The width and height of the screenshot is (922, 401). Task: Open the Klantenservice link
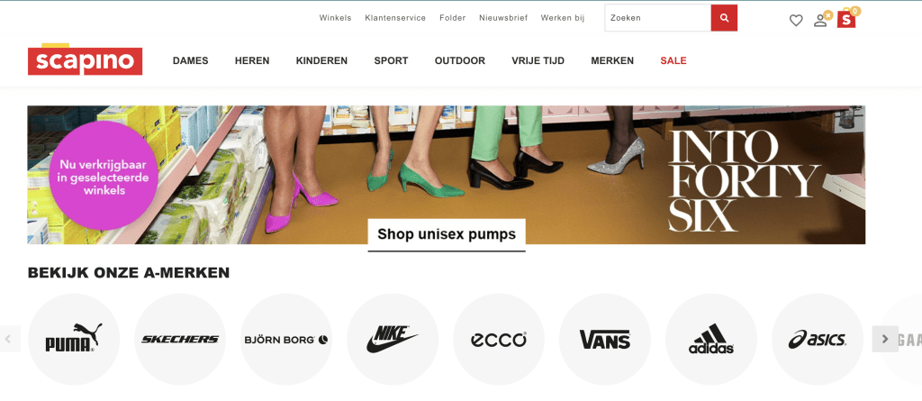click(395, 18)
